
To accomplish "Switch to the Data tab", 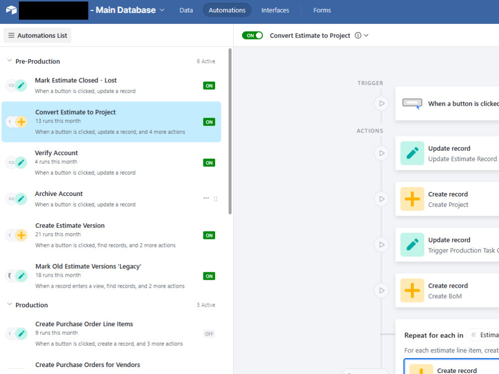I will [x=186, y=10].
